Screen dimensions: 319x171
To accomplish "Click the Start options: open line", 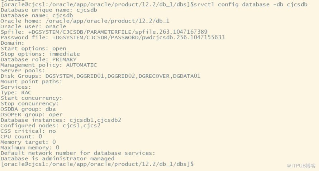I will pos(33,49).
